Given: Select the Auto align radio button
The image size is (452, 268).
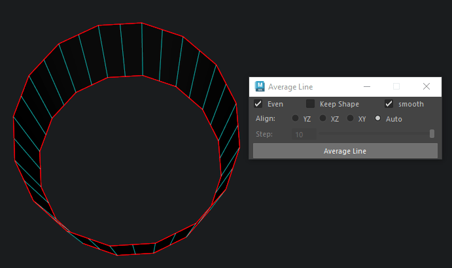Looking at the screenshot, I should (378, 119).
